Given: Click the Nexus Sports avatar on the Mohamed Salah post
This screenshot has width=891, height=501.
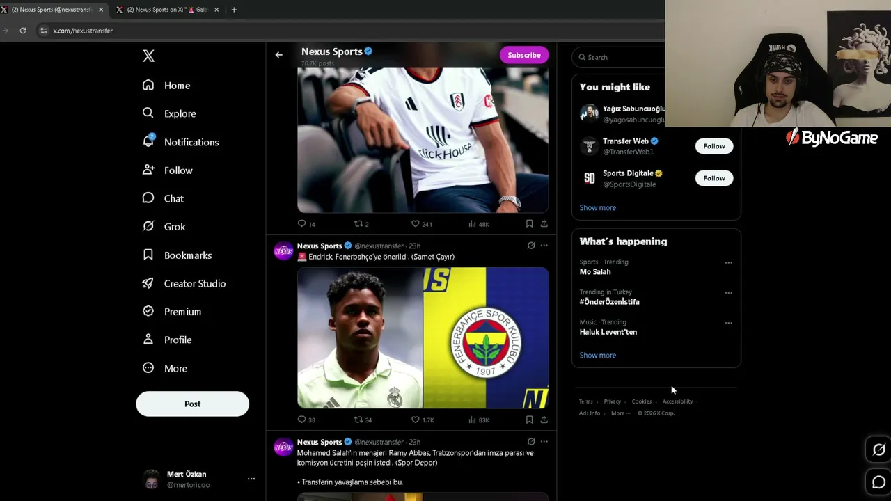Looking at the screenshot, I should coord(283,447).
